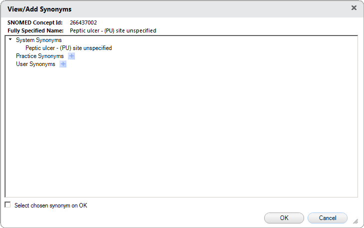Click the resize grip in dialog corner
Viewport: 364px width, 228px height.
356,221
